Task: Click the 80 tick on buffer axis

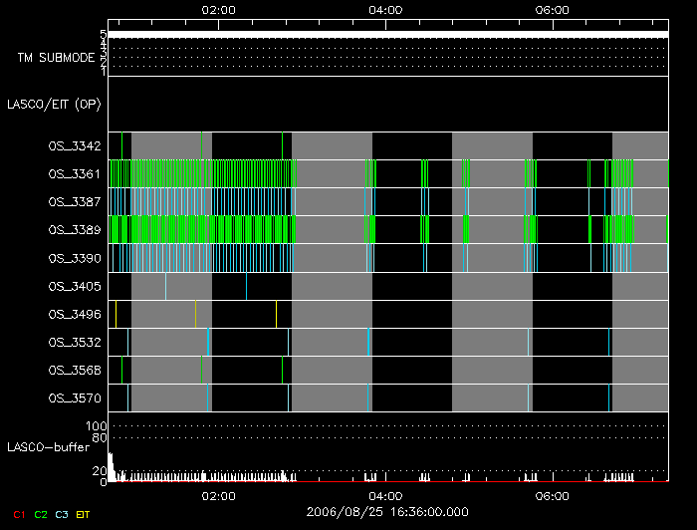Action: pos(100,438)
